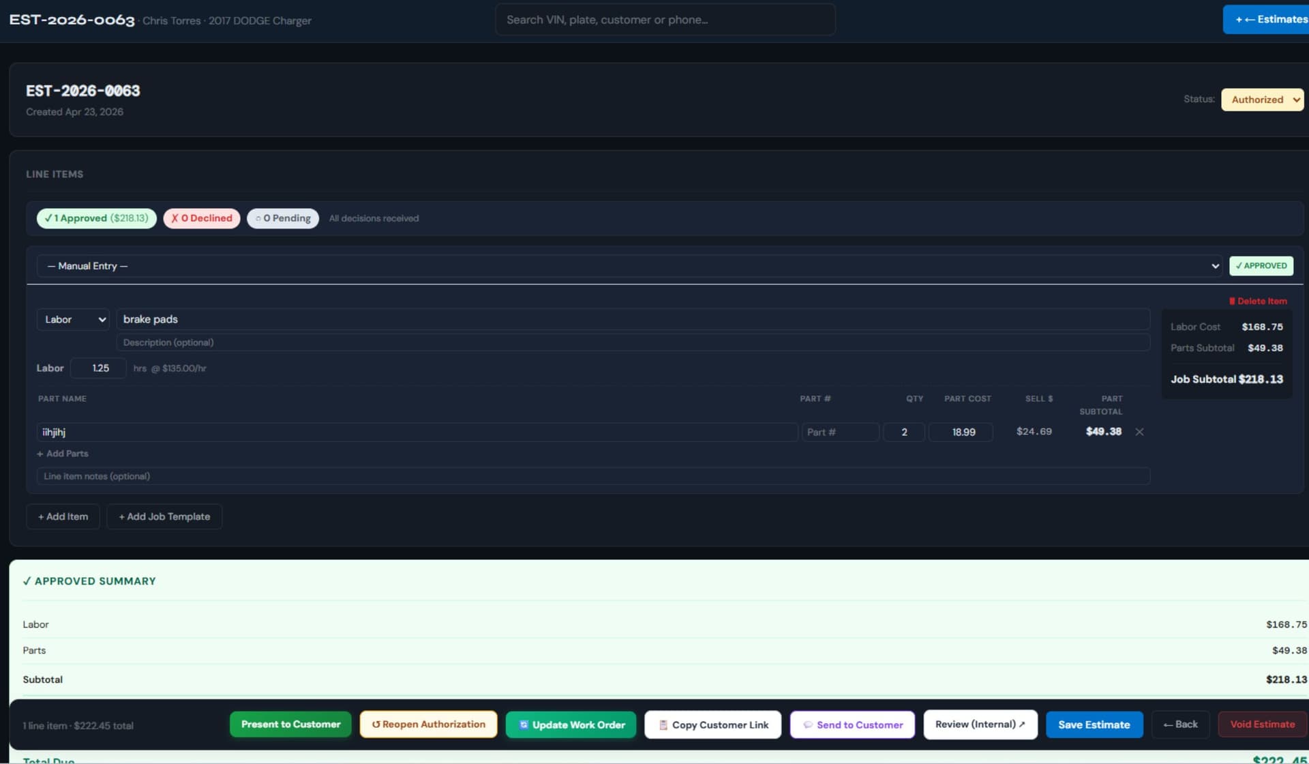Focus the VIN, plate, customer search field

(x=665, y=20)
